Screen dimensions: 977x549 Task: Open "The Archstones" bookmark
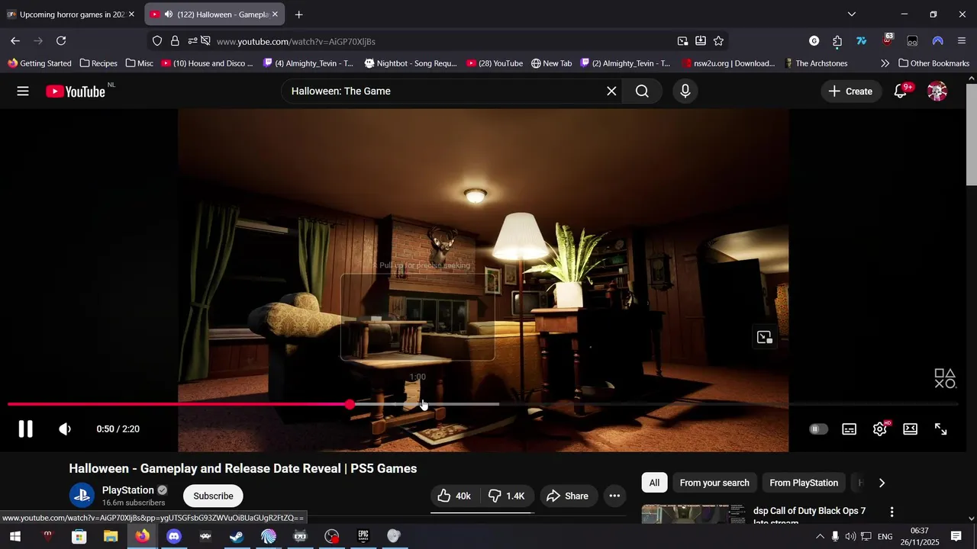pos(815,63)
